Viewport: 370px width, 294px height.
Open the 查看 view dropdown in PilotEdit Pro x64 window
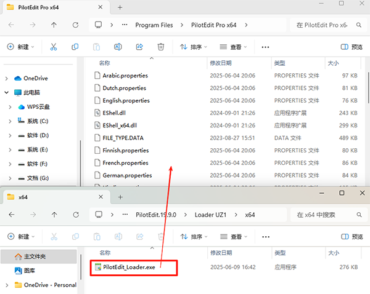(233, 47)
